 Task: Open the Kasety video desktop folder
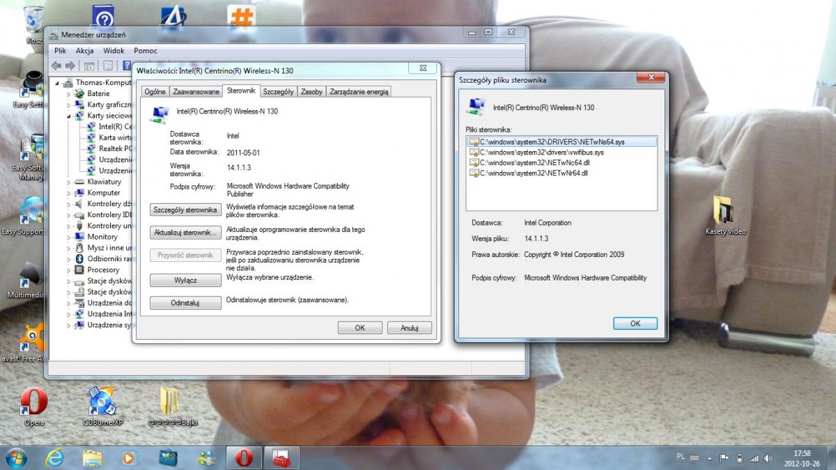725,215
